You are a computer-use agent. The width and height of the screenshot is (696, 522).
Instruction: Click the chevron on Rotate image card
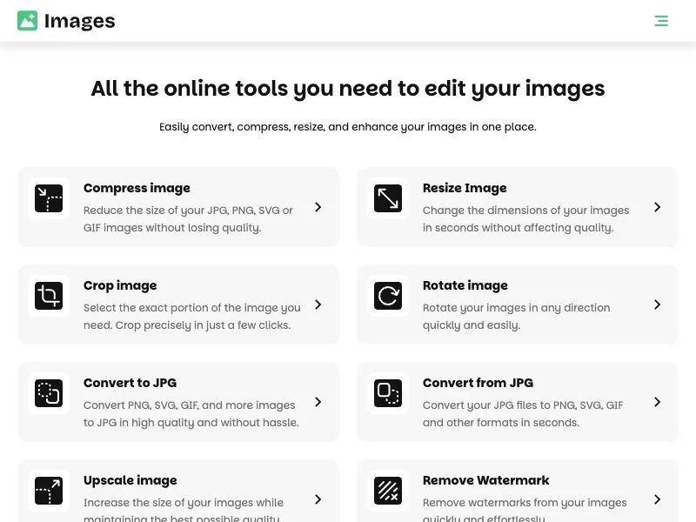(x=658, y=304)
